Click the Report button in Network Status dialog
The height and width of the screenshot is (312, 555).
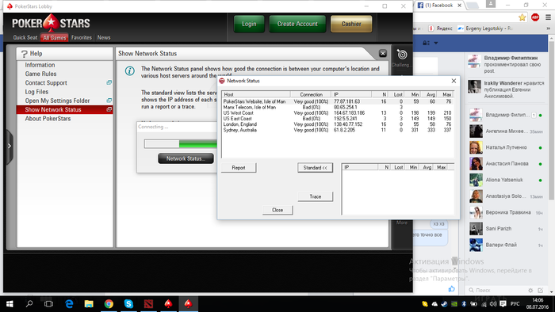point(238,168)
